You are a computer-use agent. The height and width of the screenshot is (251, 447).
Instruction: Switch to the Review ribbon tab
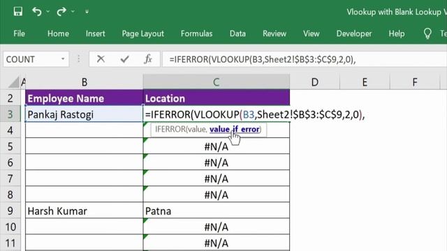tap(274, 33)
